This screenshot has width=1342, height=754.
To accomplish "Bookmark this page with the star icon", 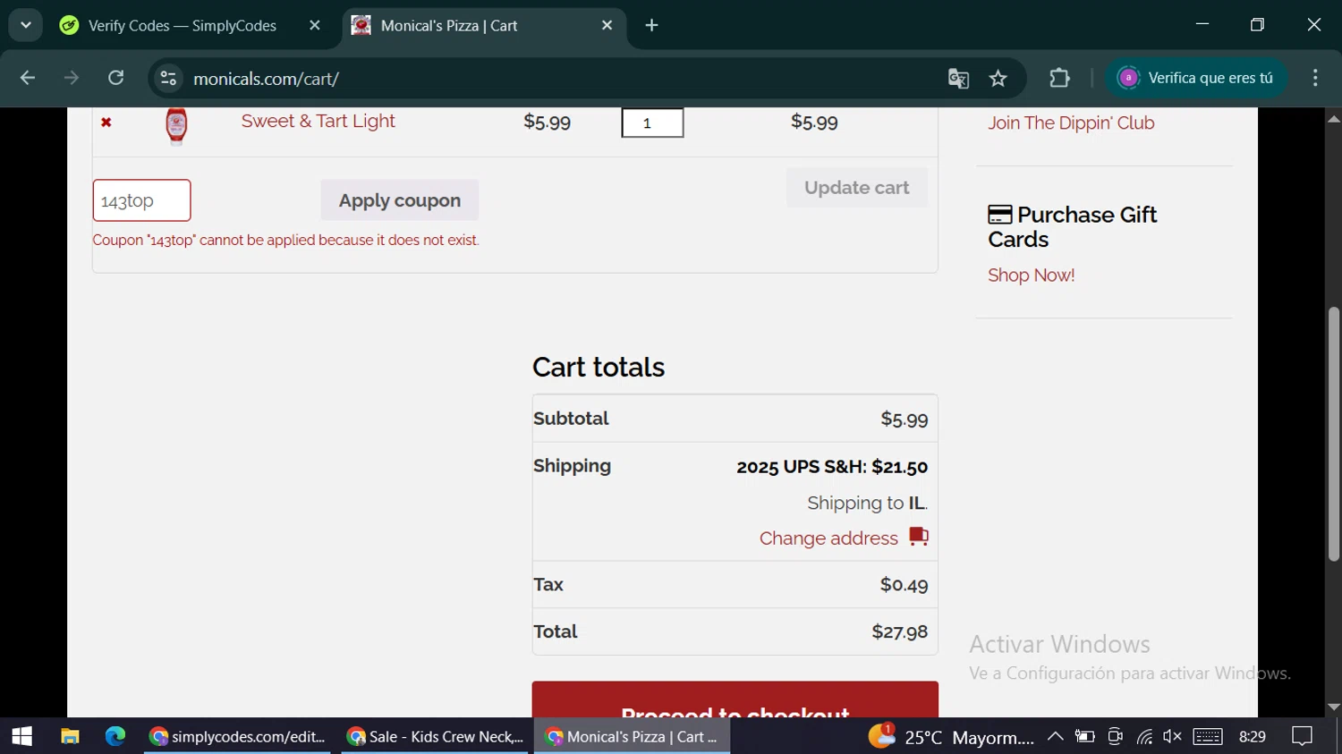I will 998,79.
